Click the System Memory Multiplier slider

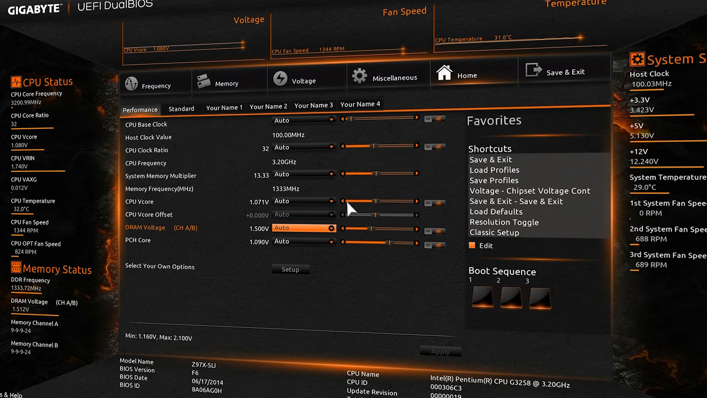click(379, 174)
